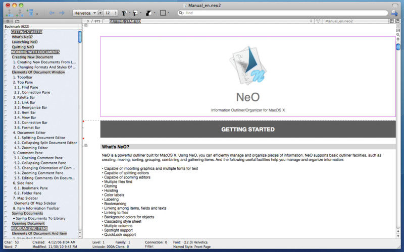This screenshot has height=252, width=404.
Task: Click the document scrollbar blue thumb
Action: pyautogui.click(x=398, y=47)
